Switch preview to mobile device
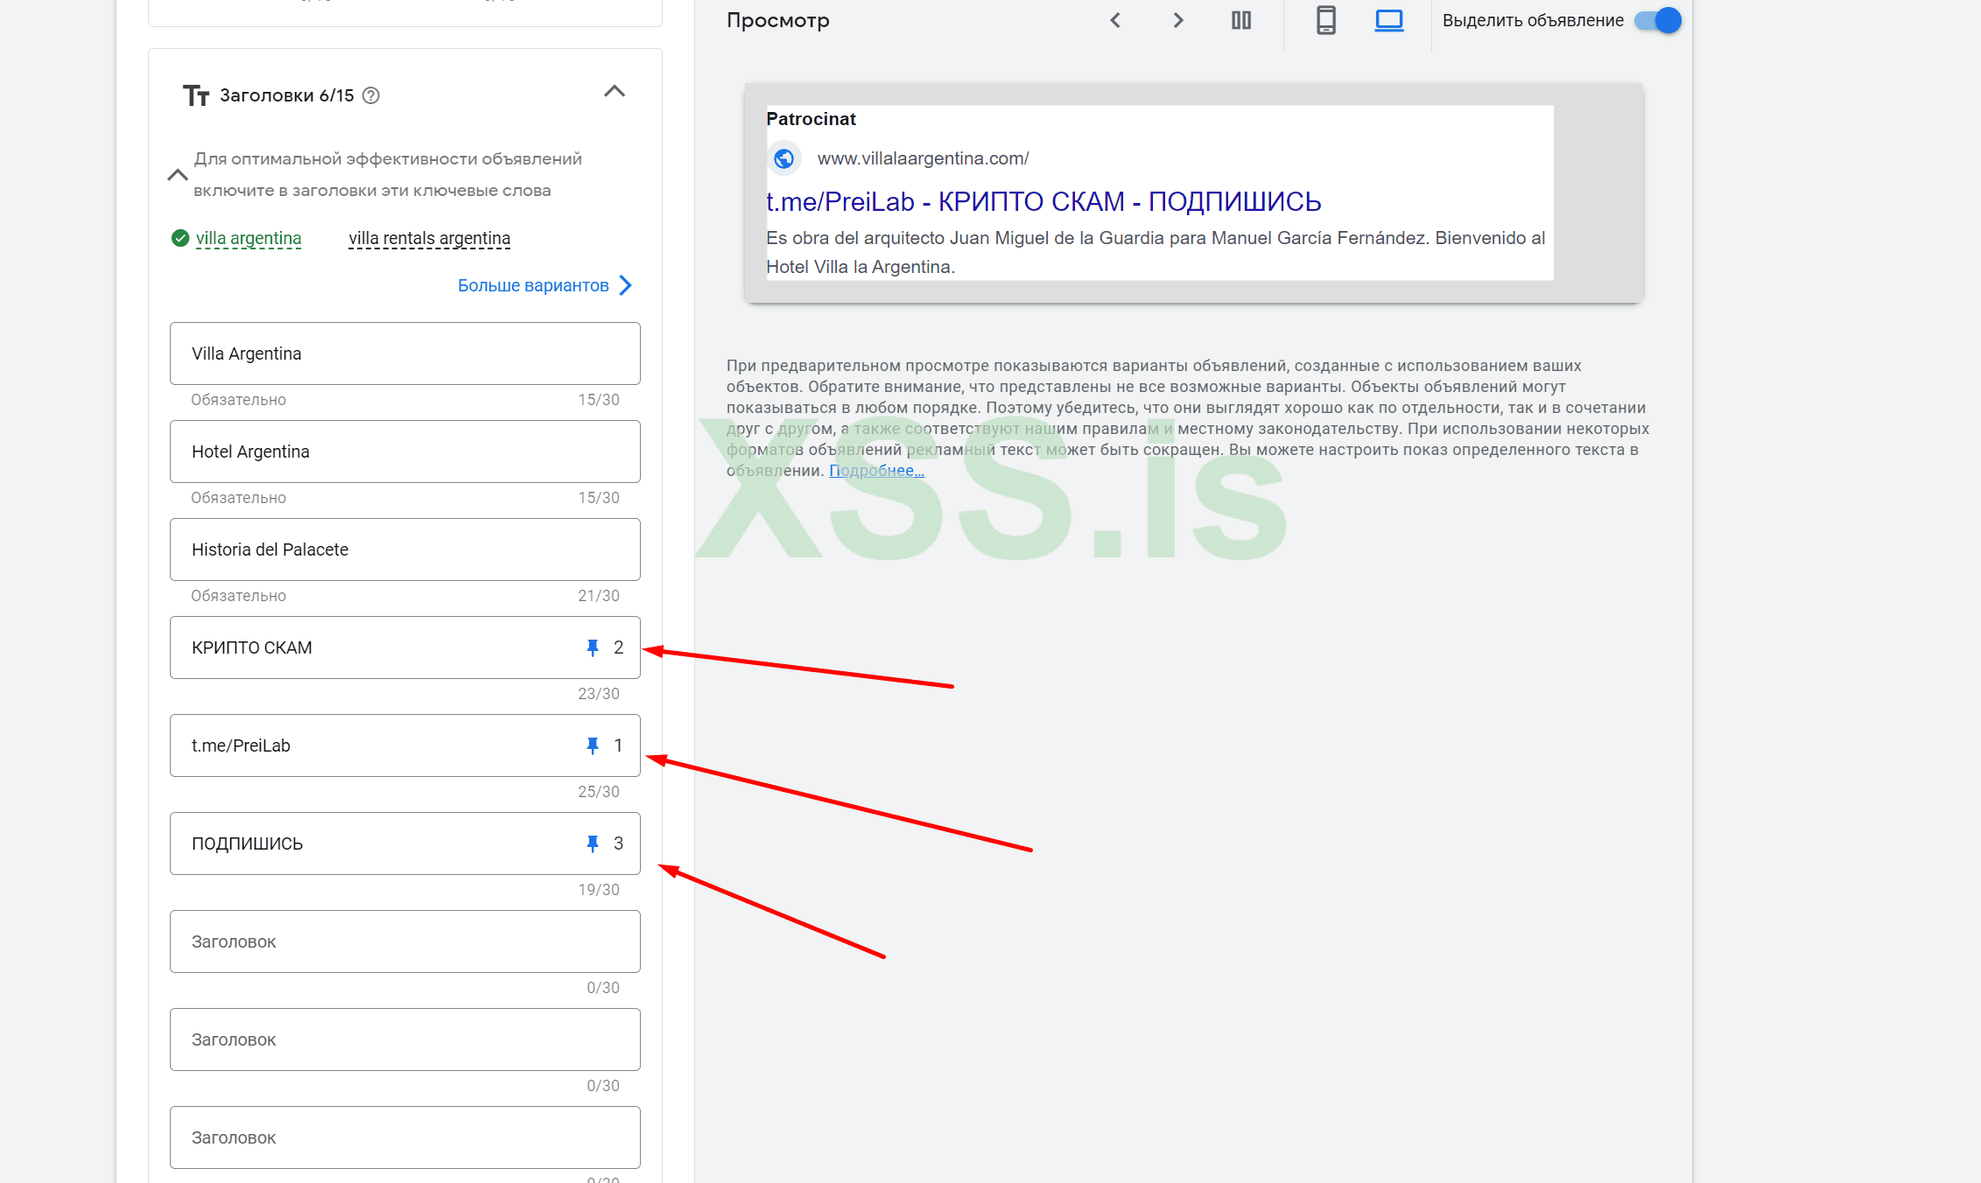 coord(1326,20)
